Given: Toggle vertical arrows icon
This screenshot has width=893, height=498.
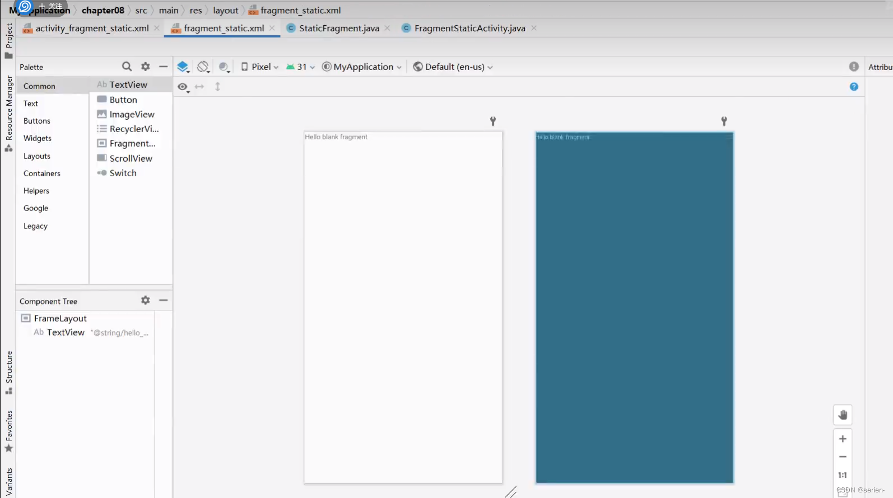Looking at the screenshot, I should click(218, 87).
